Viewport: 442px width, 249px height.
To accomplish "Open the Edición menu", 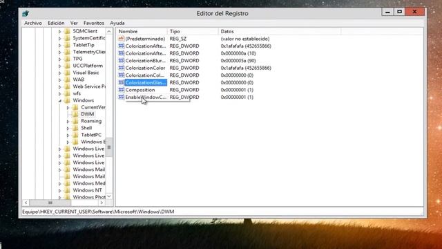I will pos(56,23).
